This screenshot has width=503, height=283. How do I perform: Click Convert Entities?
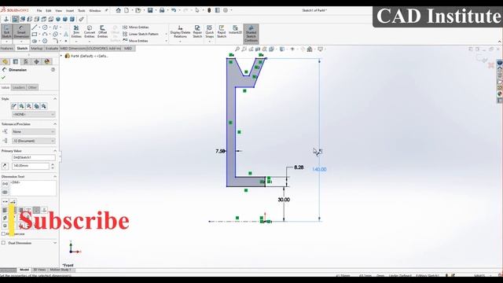[90, 31]
